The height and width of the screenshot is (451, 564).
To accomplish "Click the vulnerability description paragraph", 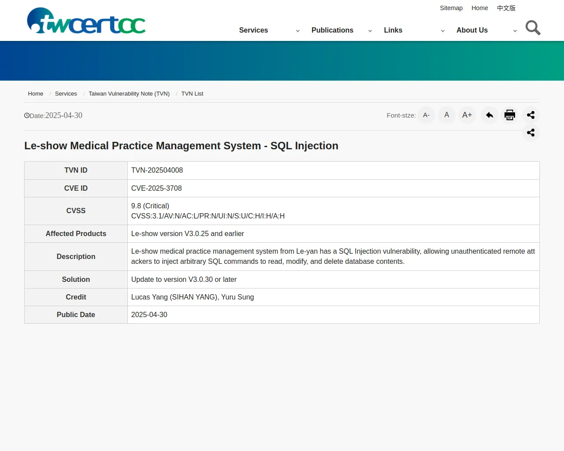I will [x=333, y=256].
